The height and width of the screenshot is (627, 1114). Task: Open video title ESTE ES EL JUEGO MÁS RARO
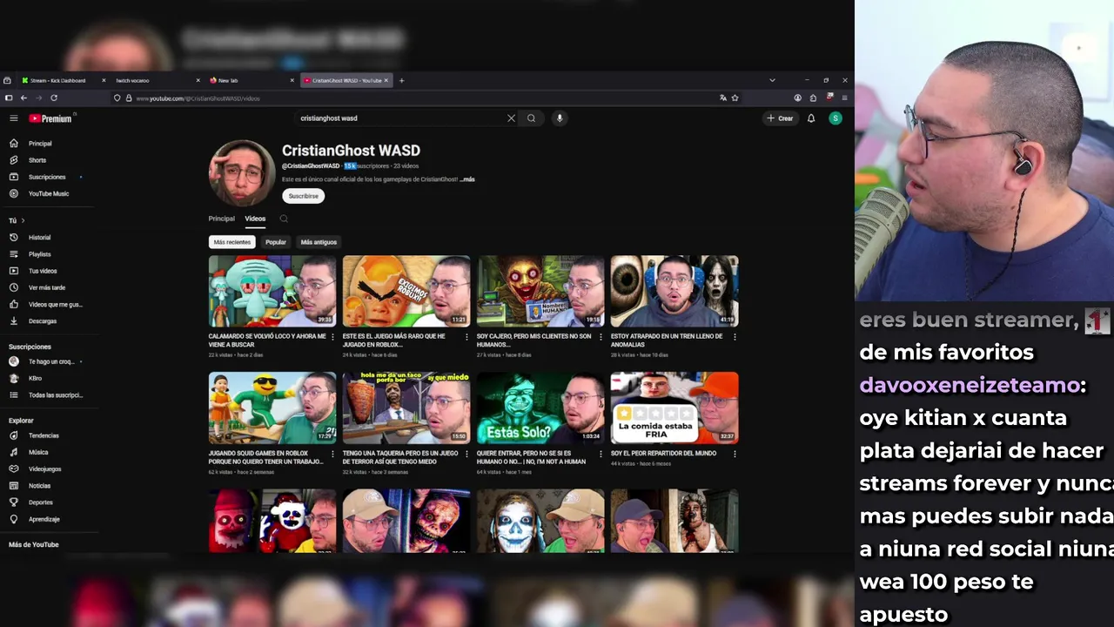[x=393, y=340]
